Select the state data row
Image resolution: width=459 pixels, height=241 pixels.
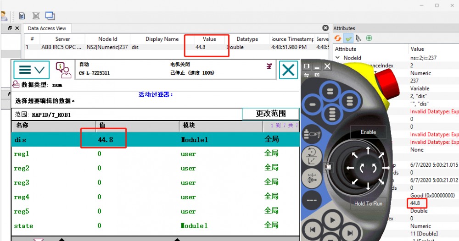tap(156, 225)
